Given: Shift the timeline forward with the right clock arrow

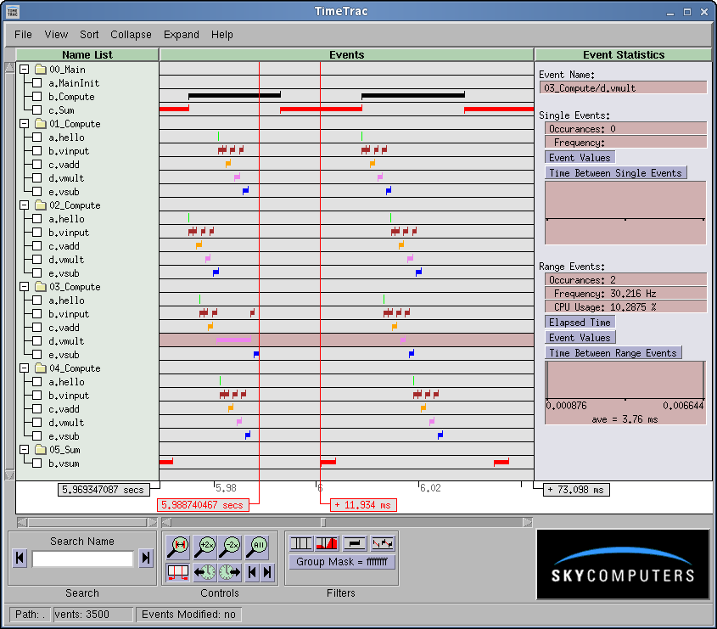Looking at the screenshot, I should tap(230, 572).
